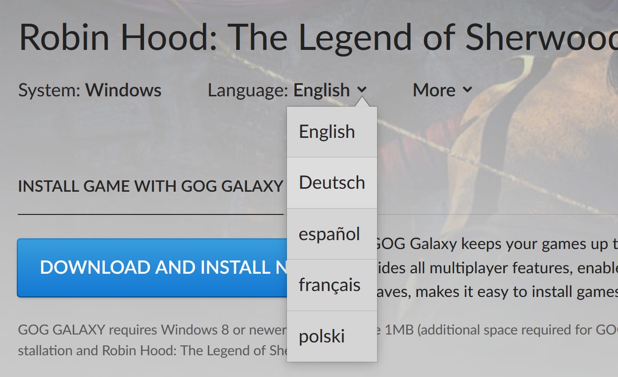
Task: Open the Language: English selector text
Action: (x=279, y=90)
